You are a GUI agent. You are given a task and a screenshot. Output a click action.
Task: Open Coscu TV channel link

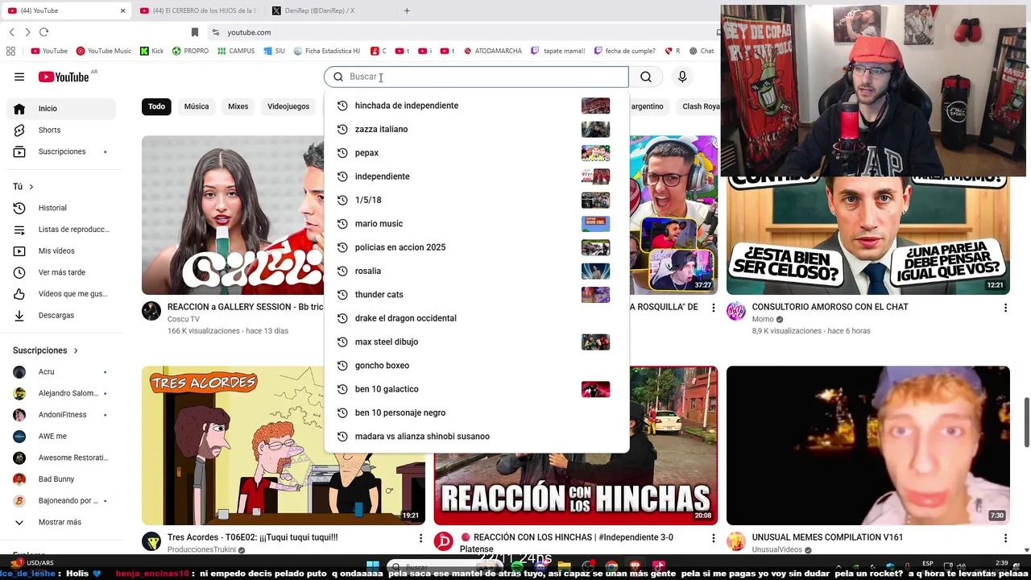pos(184,319)
